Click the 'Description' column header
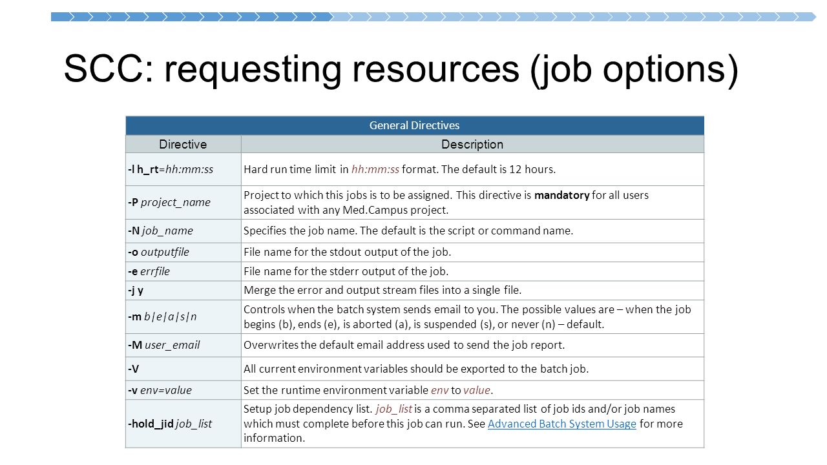The image size is (827, 465). click(x=472, y=145)
